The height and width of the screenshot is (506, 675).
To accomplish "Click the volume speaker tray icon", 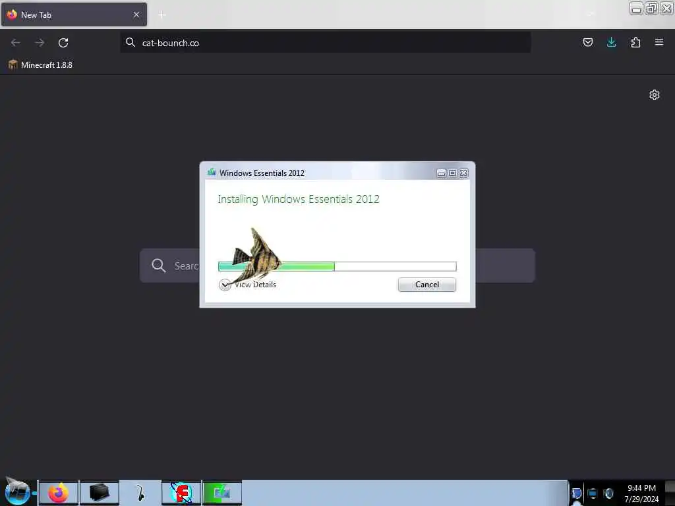I will (x=608, y=493).
